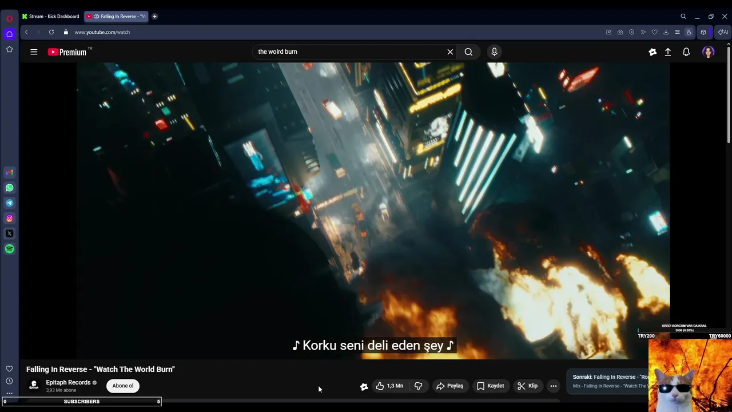Open Instagram in Opera sidebar
The height and width of the screenshot is (412, 732).
9,218
